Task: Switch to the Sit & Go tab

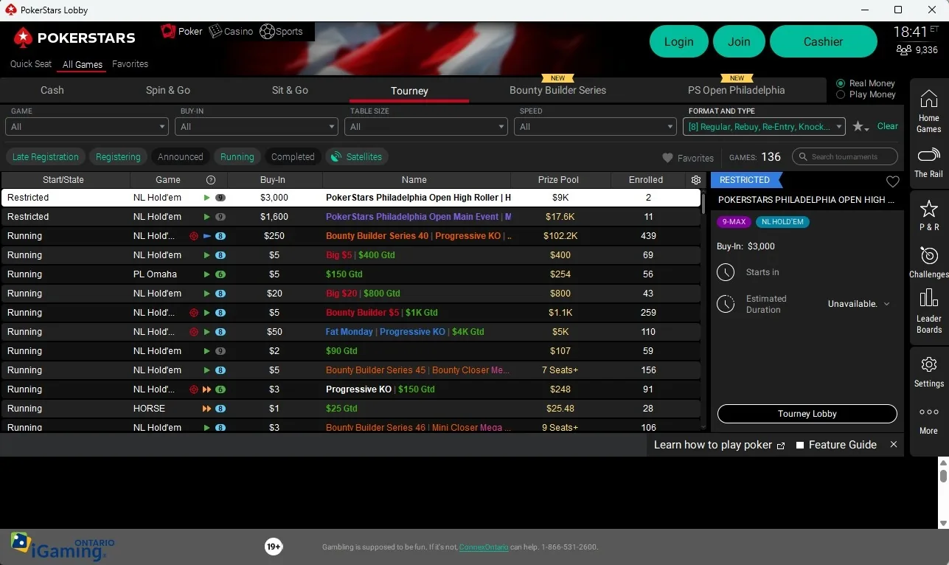Action: coord(289,90)
